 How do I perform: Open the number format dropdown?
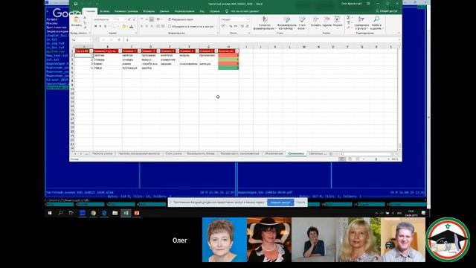point(248,19)
